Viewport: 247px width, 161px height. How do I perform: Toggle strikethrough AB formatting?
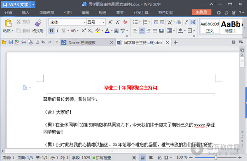pyautogui.click(x=73, y=31)
